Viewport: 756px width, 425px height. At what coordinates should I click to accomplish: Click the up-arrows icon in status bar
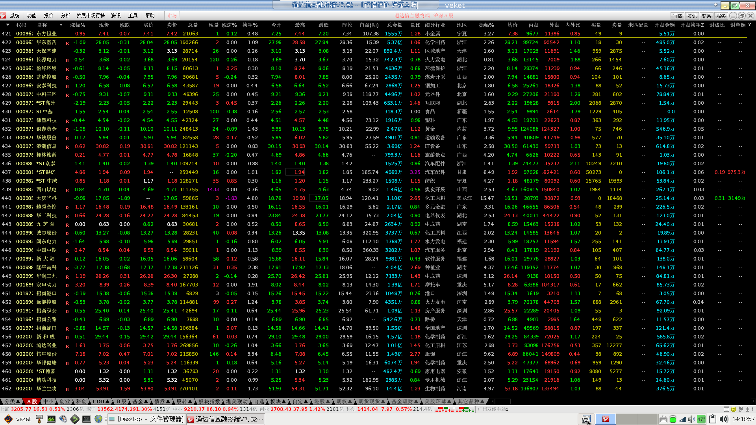tap(747, 409)
